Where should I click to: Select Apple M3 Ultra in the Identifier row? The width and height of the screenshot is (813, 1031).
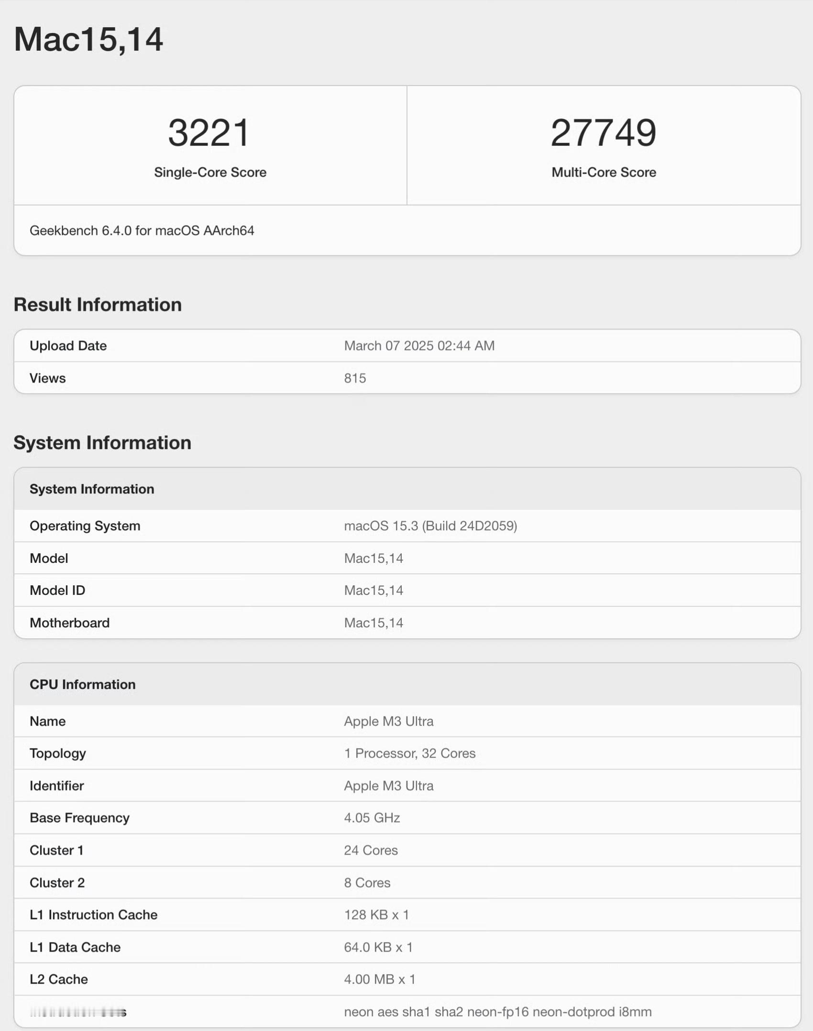pyautogui.click(x=388, y=786)
